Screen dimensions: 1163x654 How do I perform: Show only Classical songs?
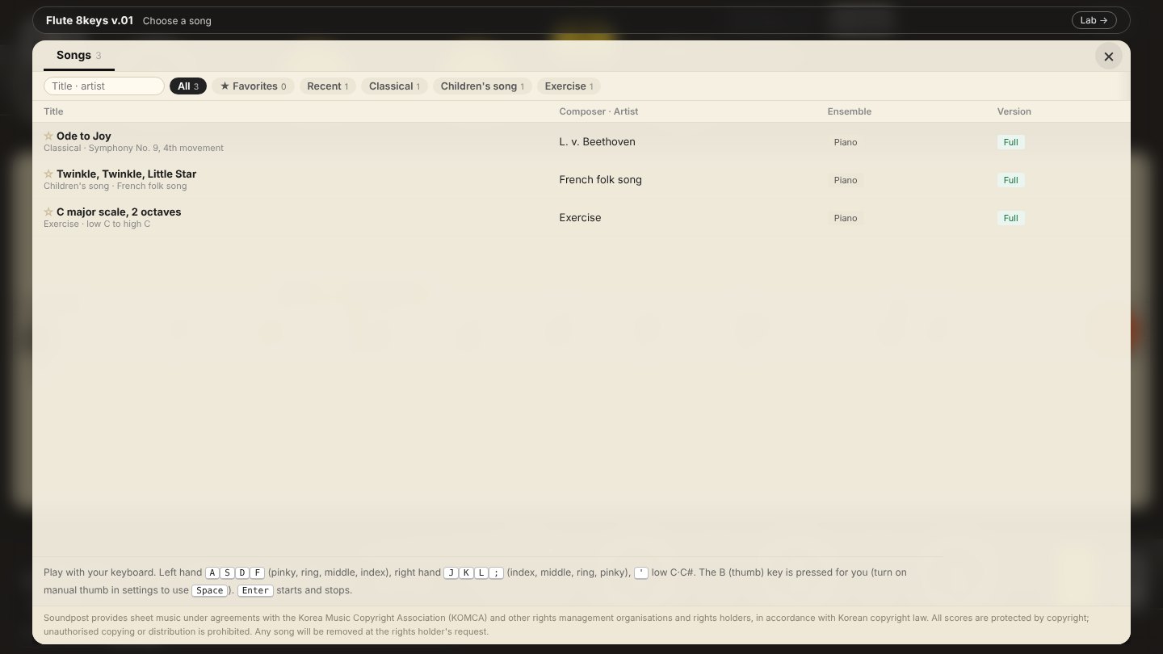[394, 86]
